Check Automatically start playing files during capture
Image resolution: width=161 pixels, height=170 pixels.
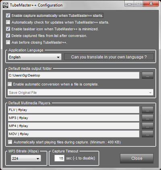coord(10,142)
